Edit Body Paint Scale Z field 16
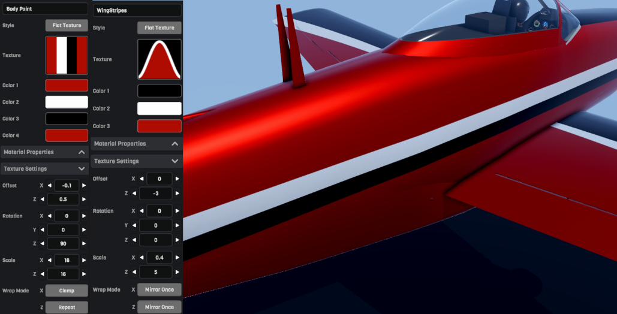The height and width of the screenshot is (314, 617). point(63,274)
